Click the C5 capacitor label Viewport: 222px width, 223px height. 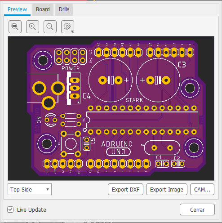pos(93,141)
